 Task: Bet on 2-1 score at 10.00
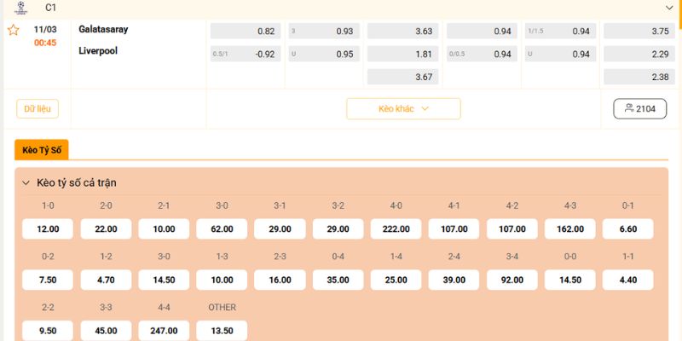click(x=164, y=228)
